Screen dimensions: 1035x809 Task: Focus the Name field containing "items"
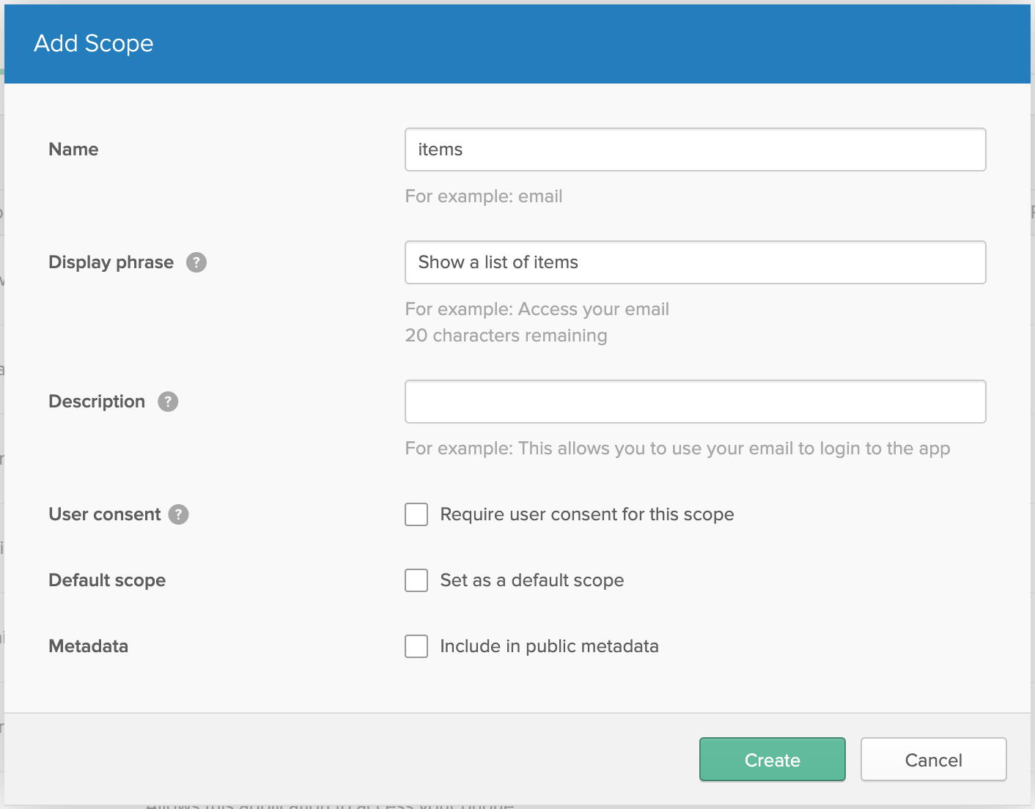click(x=695, y=149)
